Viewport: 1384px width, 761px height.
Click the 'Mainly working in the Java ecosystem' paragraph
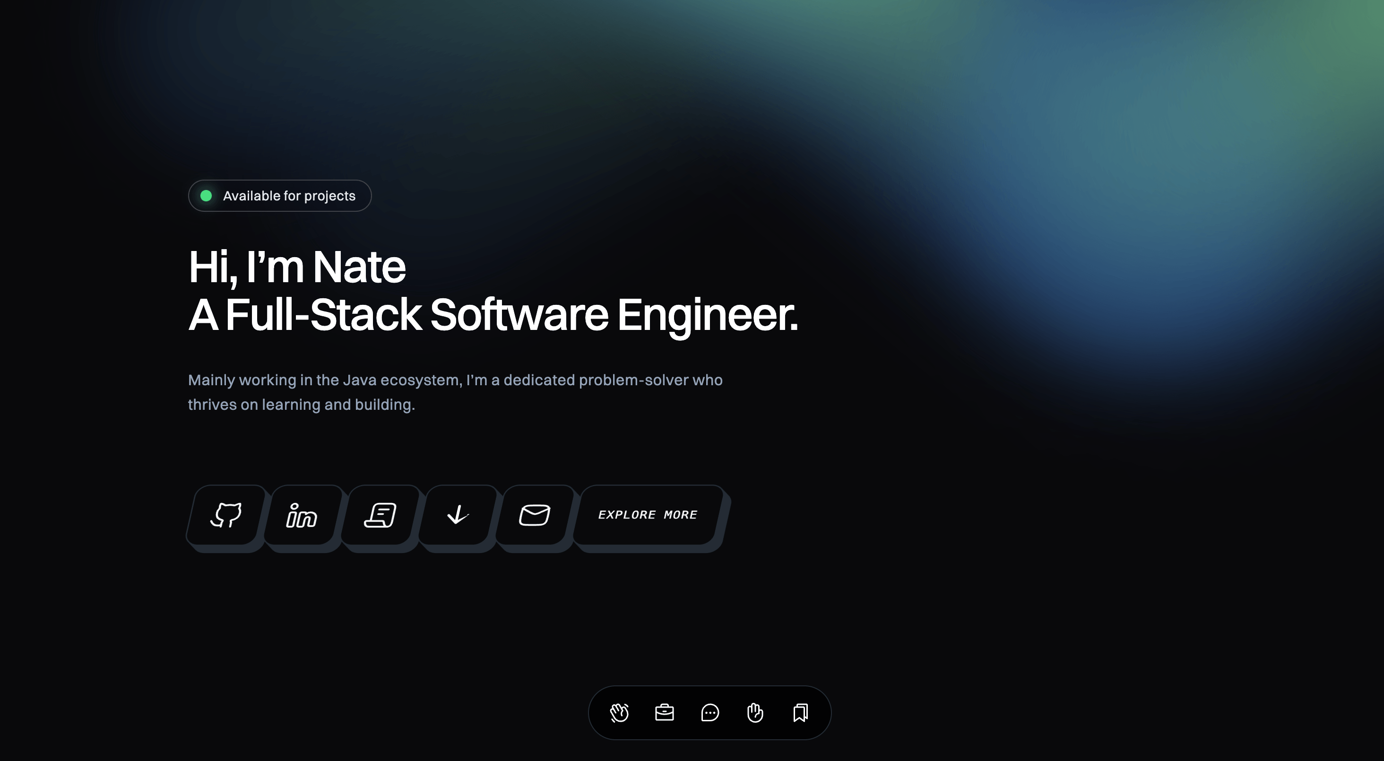click(x=455, y=392)
